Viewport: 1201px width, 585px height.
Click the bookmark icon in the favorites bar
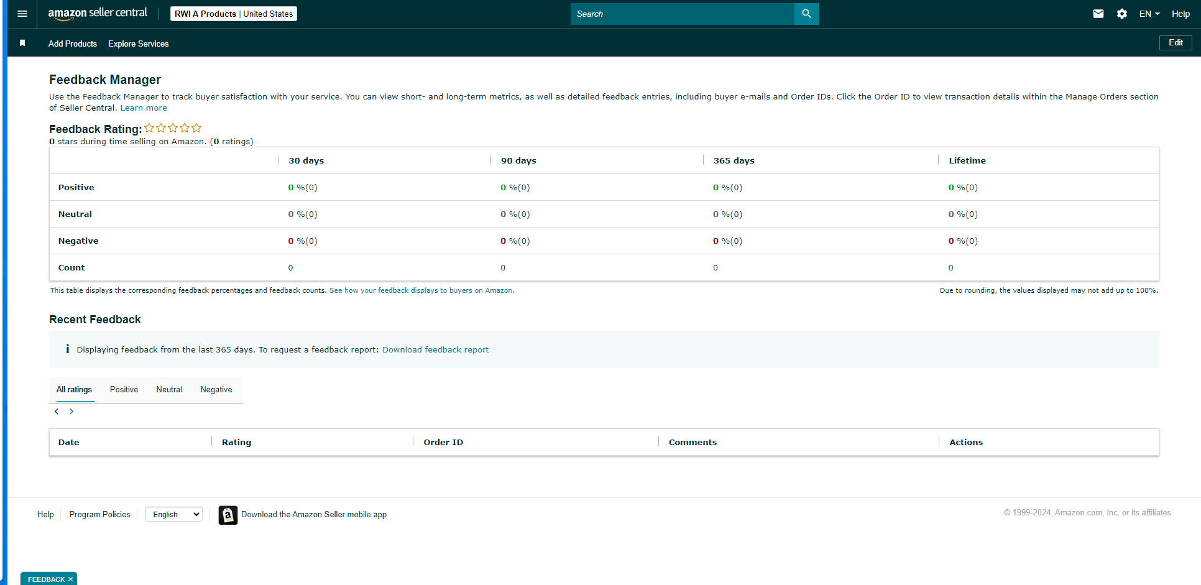point(22,43)
